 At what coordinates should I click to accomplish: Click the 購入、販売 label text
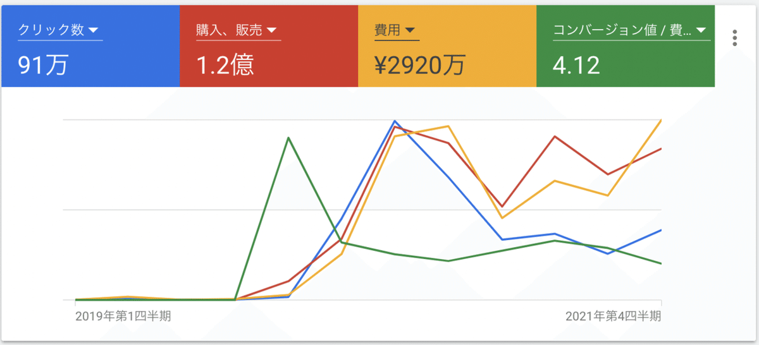[229, 30]
